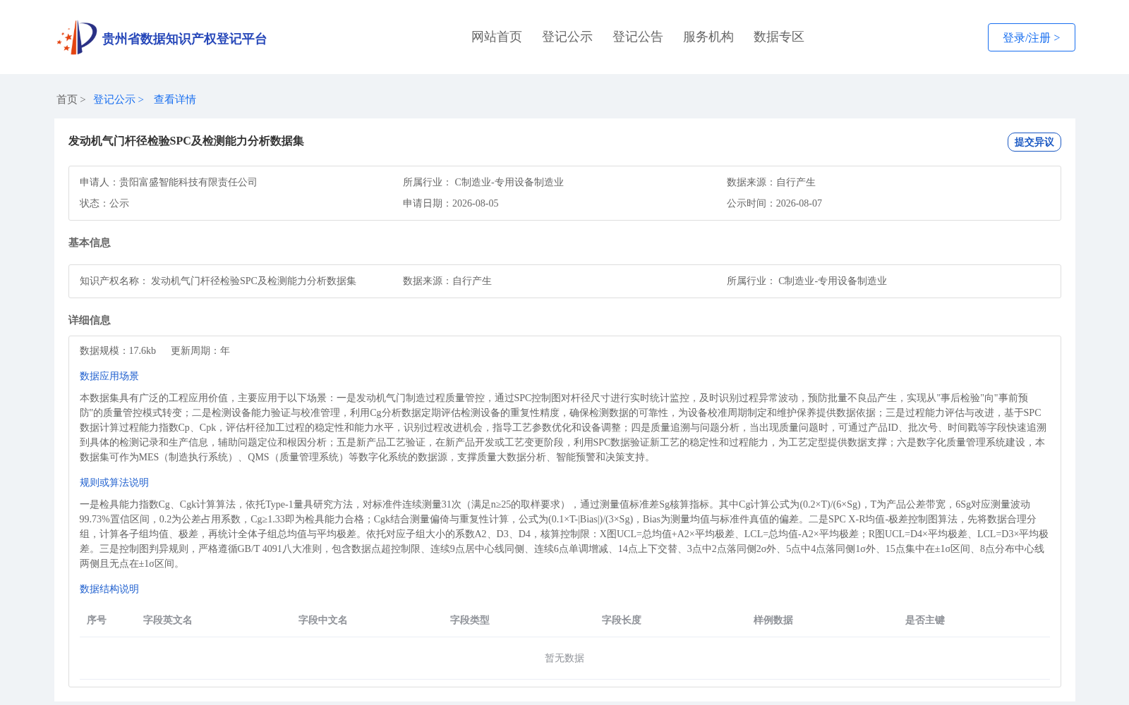
Task: Click the 登录/注册 button
Action: (1031, 37)
